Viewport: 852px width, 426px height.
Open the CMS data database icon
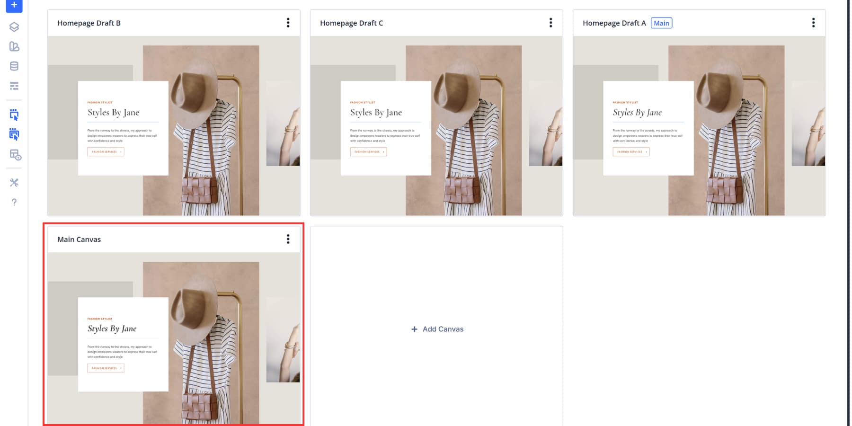[14, 66]
